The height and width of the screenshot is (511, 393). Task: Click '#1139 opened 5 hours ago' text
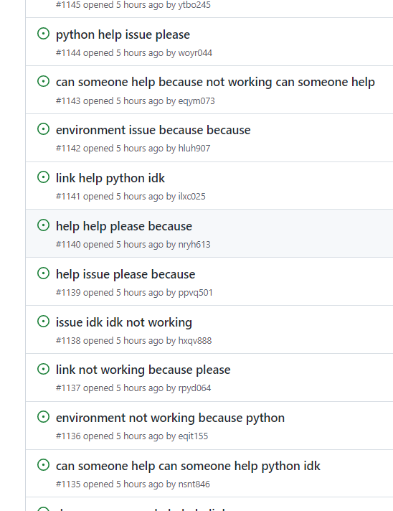click(x=110, y=293)
